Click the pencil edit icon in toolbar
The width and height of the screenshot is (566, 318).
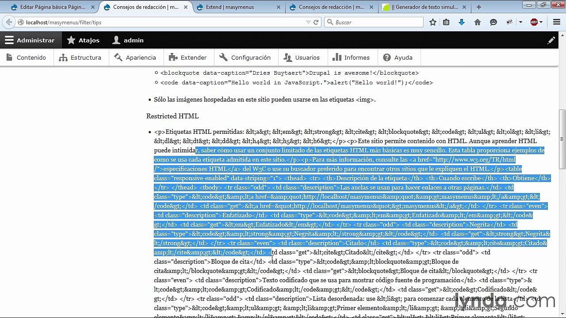tap(551, 40)
